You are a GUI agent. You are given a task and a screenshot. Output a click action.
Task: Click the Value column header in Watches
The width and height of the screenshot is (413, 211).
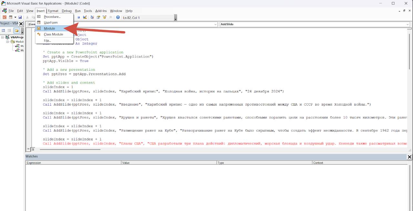pyautogui.click(x=169, y=163)
